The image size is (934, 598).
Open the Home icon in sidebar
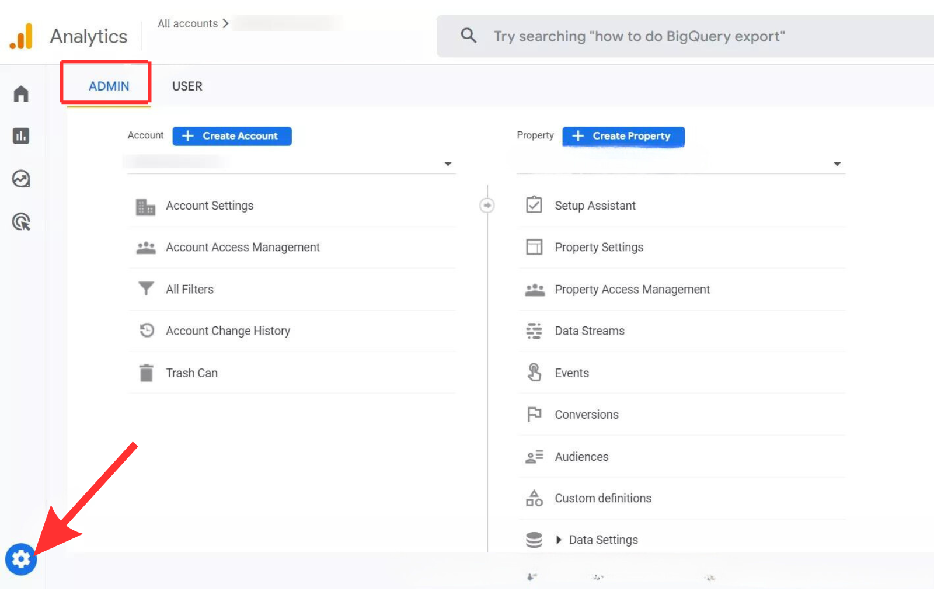pyautogui.click(x=21, y=93)
